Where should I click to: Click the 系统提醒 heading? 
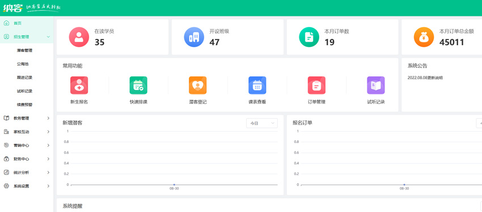pyautogui.click(x=72, y=206)
